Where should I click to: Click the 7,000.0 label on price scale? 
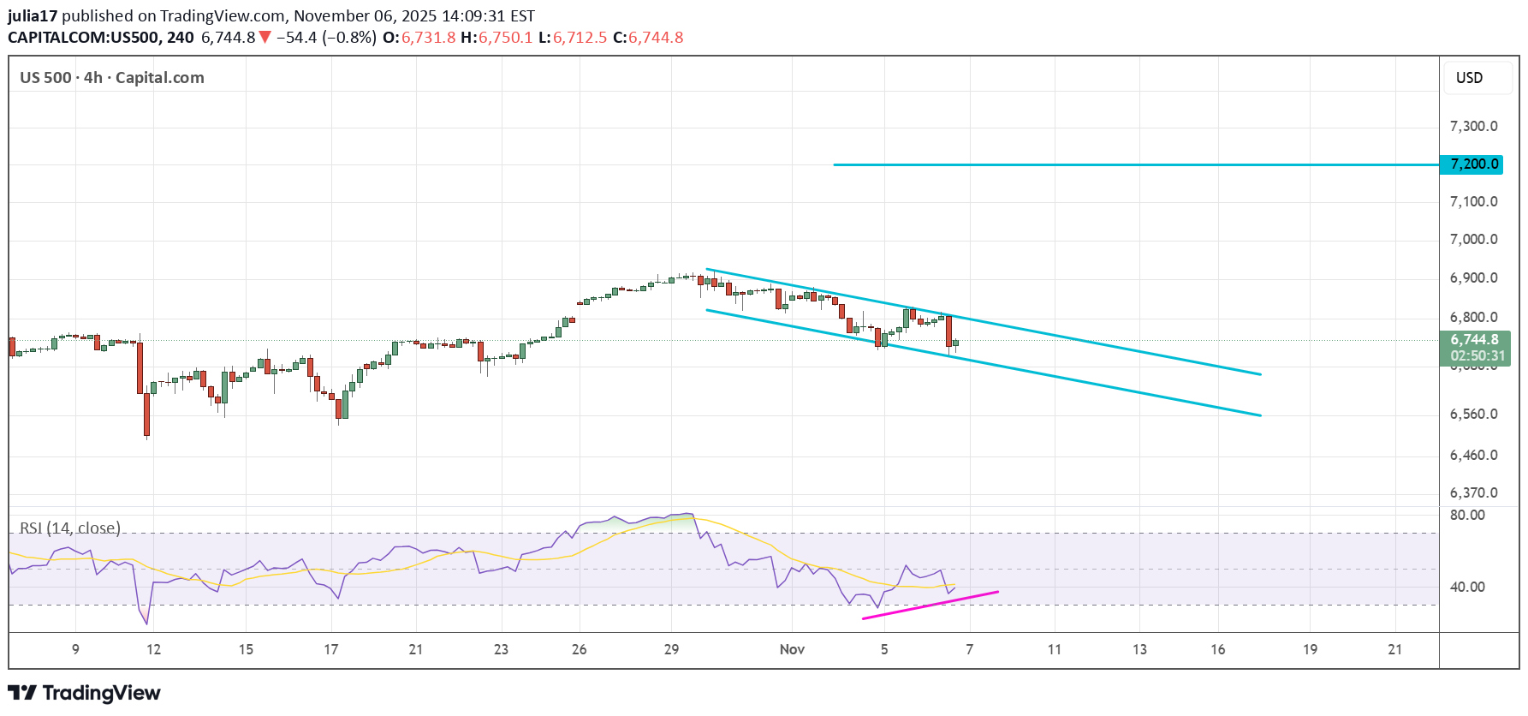(x=1473, y=240)
